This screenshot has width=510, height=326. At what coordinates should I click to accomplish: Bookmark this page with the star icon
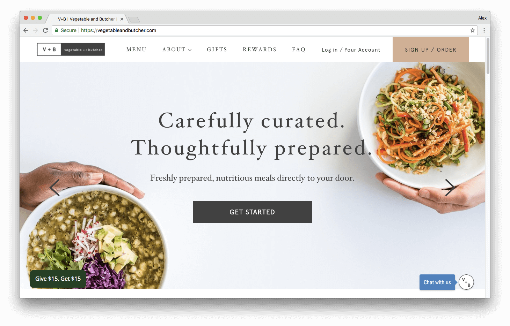pos(473,30)
